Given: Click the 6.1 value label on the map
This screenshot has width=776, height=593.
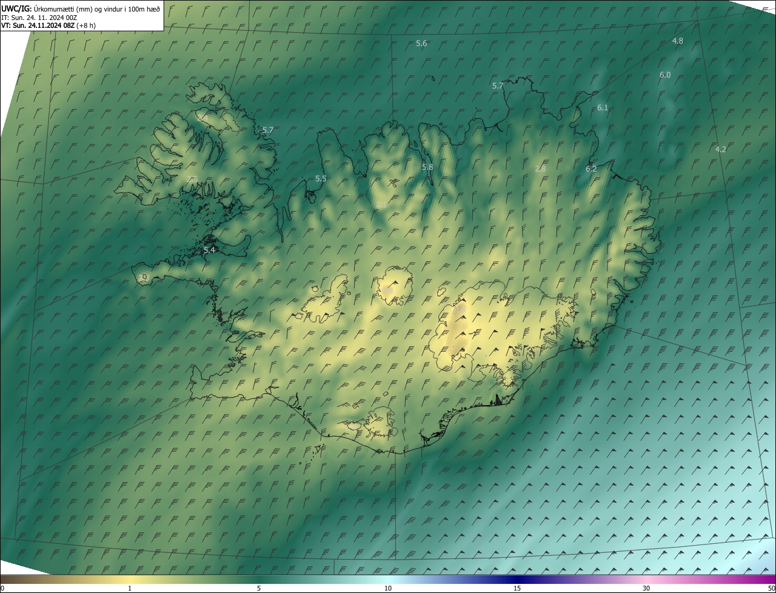Looking at the screenshot, I should coord(603,108).
